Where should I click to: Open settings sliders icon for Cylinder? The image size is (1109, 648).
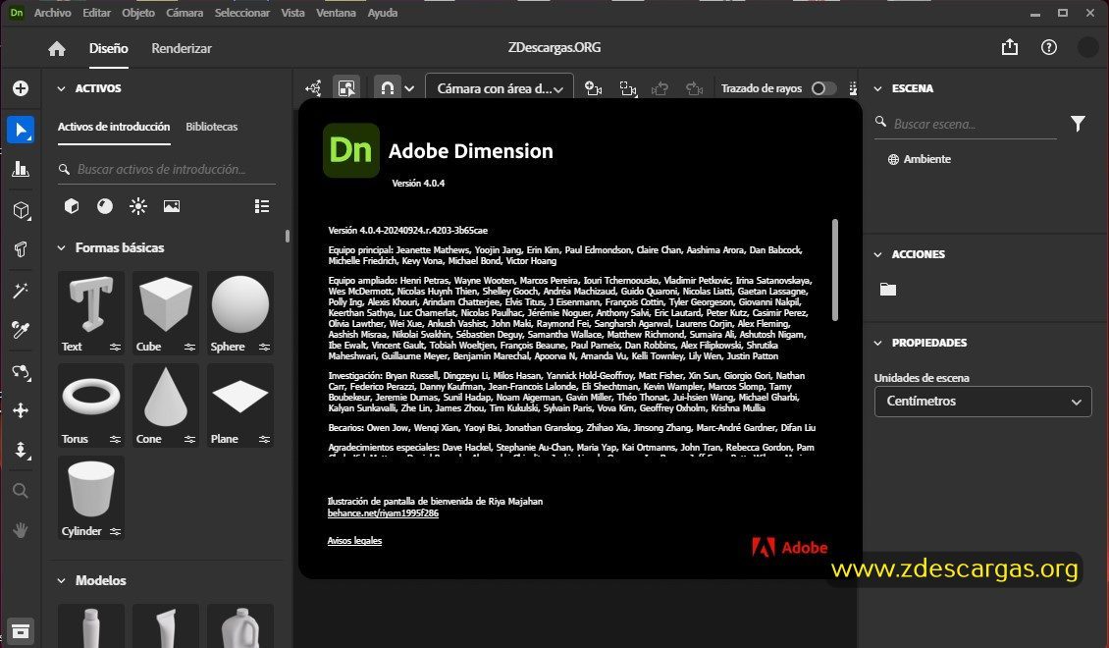115,531
